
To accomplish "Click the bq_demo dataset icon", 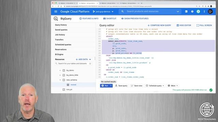I will click(x=64, y=70).
